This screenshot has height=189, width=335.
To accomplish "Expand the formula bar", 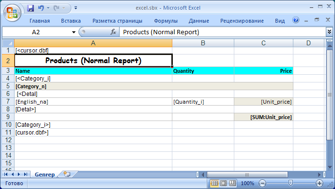I will (x=329, y=32).
